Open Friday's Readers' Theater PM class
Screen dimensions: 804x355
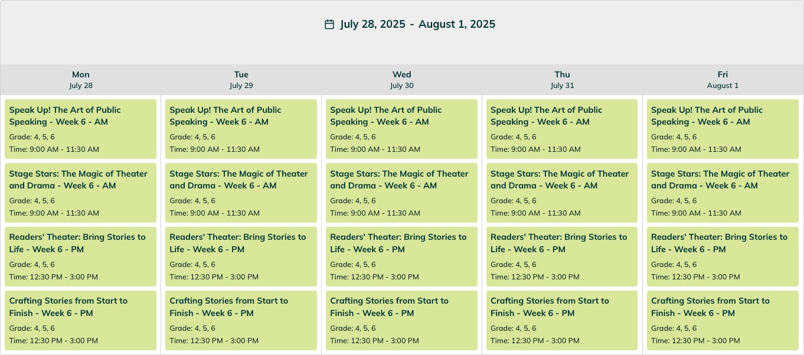(723, 256)
